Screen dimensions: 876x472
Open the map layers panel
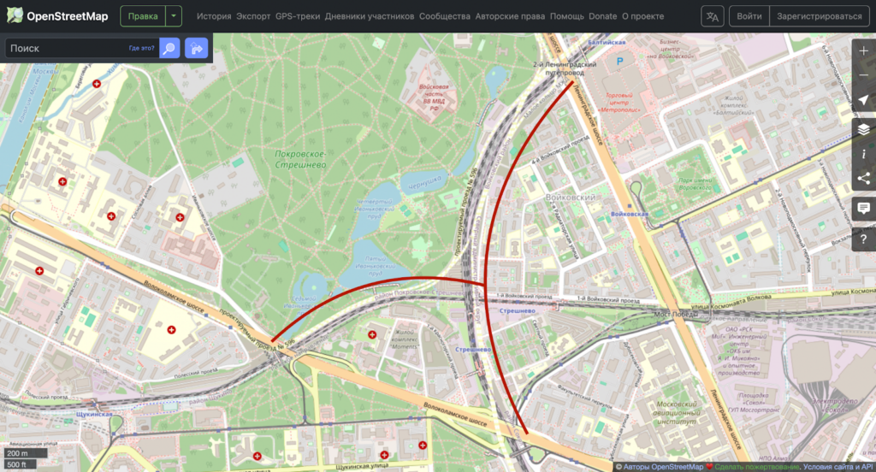tap(863, 129)
